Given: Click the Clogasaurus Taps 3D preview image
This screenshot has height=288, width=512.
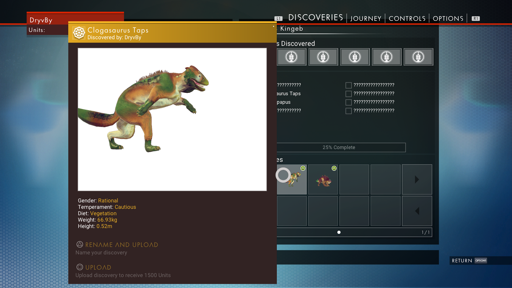Looking at the screenshot, I should (172, 120).
